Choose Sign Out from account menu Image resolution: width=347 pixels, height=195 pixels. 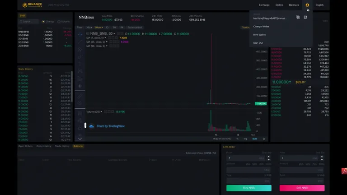point(258,43)
